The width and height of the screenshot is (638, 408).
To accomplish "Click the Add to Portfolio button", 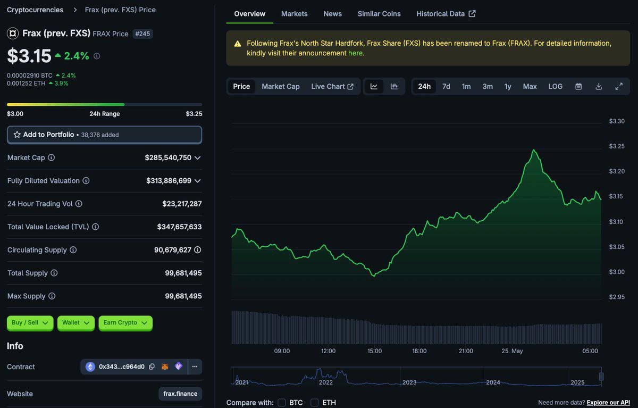I will [x=104, y=135].
